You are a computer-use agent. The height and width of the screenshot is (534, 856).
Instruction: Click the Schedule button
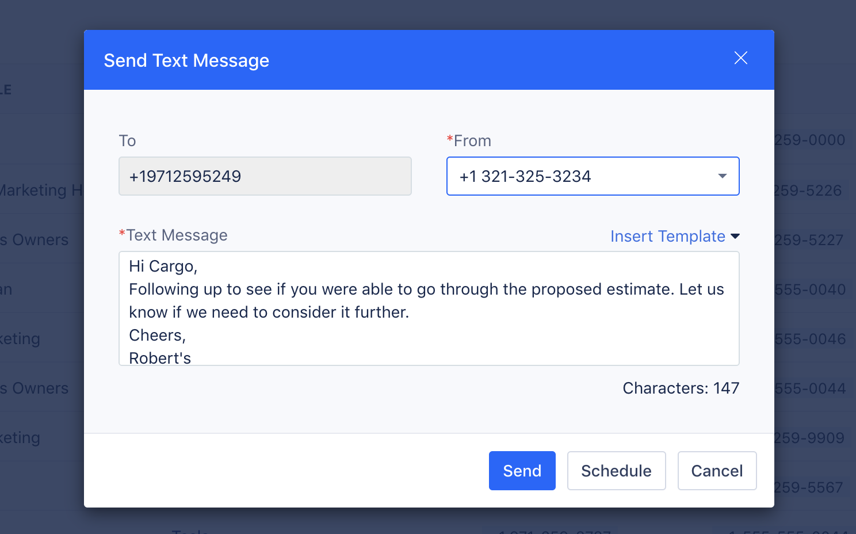(x=616, y=471)
